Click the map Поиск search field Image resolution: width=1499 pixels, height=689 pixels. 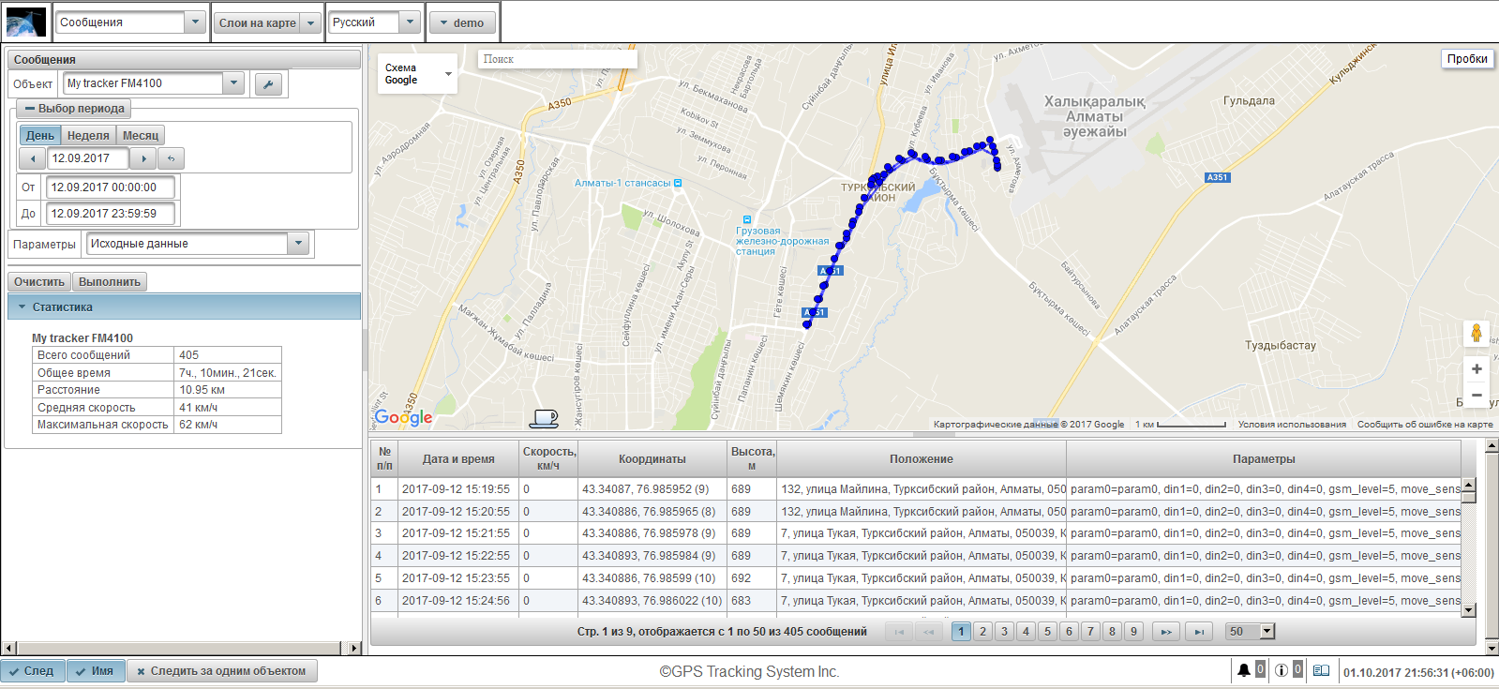coord(558,59)
